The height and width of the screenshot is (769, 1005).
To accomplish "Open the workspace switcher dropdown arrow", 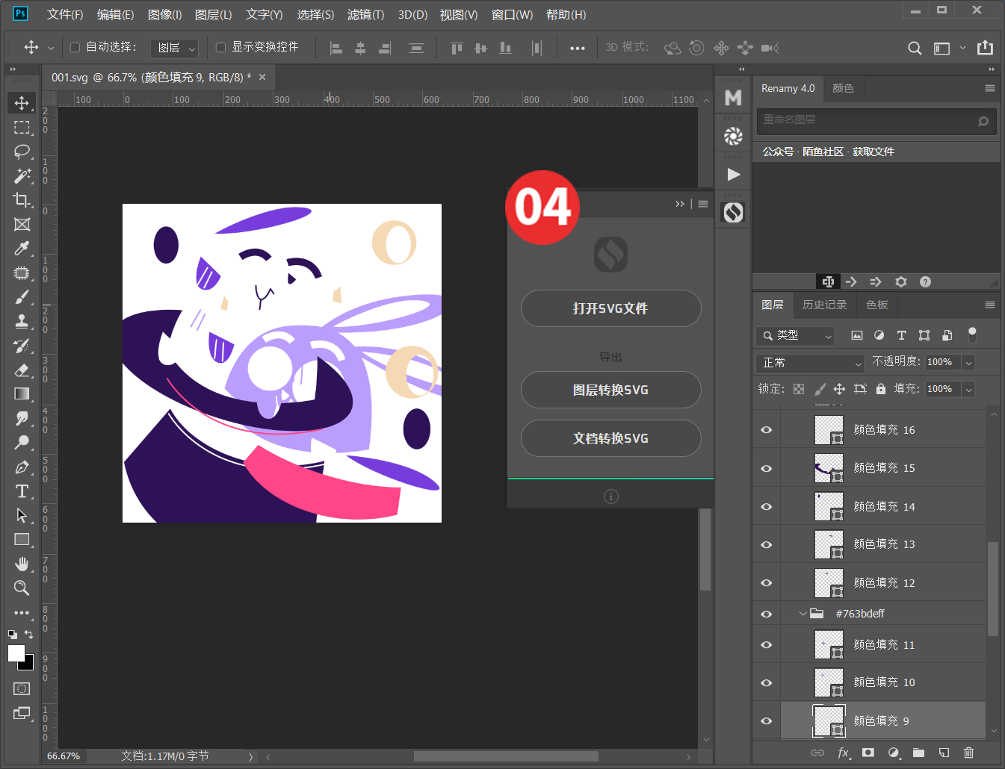I will coord(962,48).
